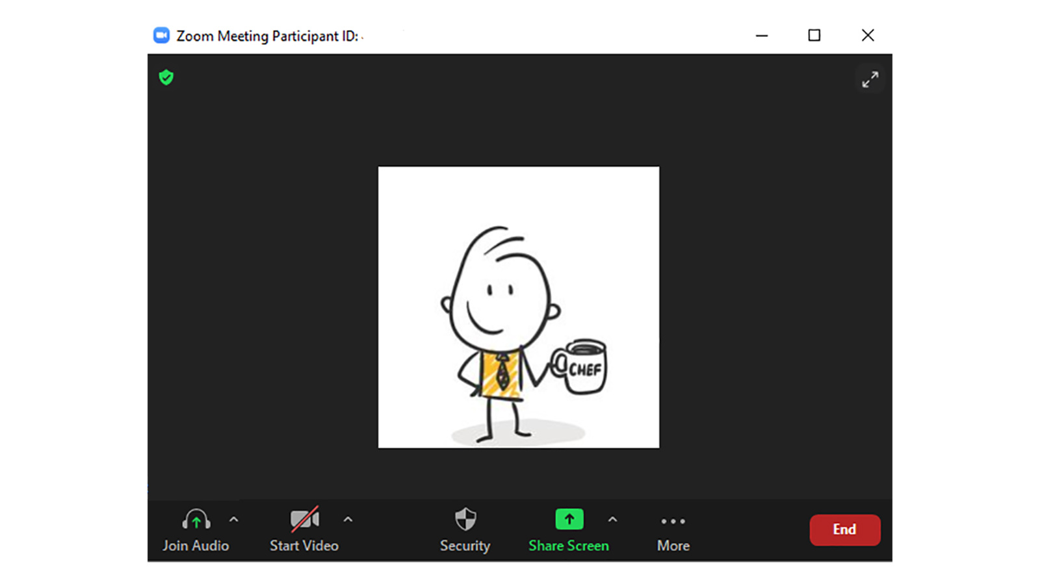Select the Share Screen text label
This screenshot has height=584, width=1040.
(x=569, y=546)
